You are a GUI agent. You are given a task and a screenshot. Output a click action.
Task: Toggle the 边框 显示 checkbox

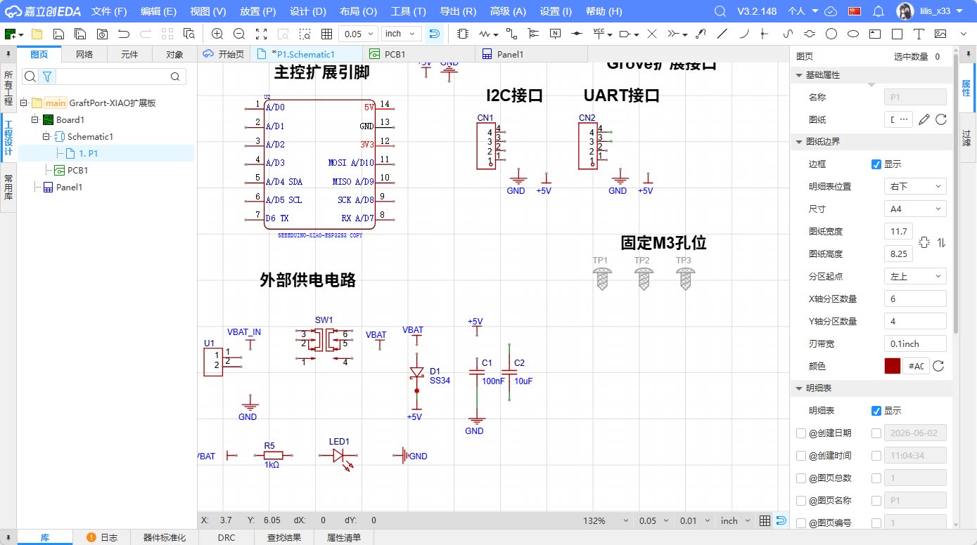876,164
